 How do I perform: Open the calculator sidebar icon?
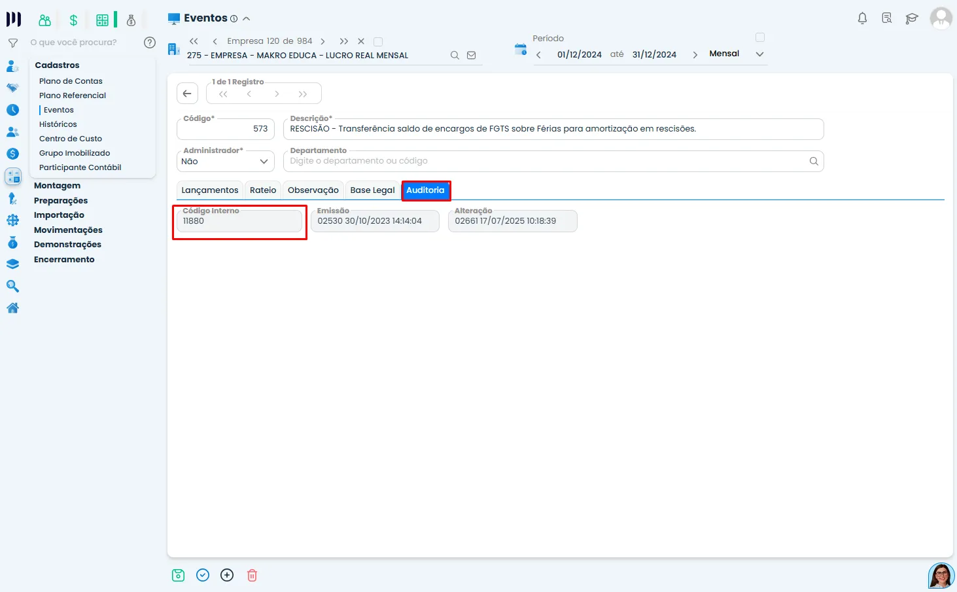coord(13,176)
